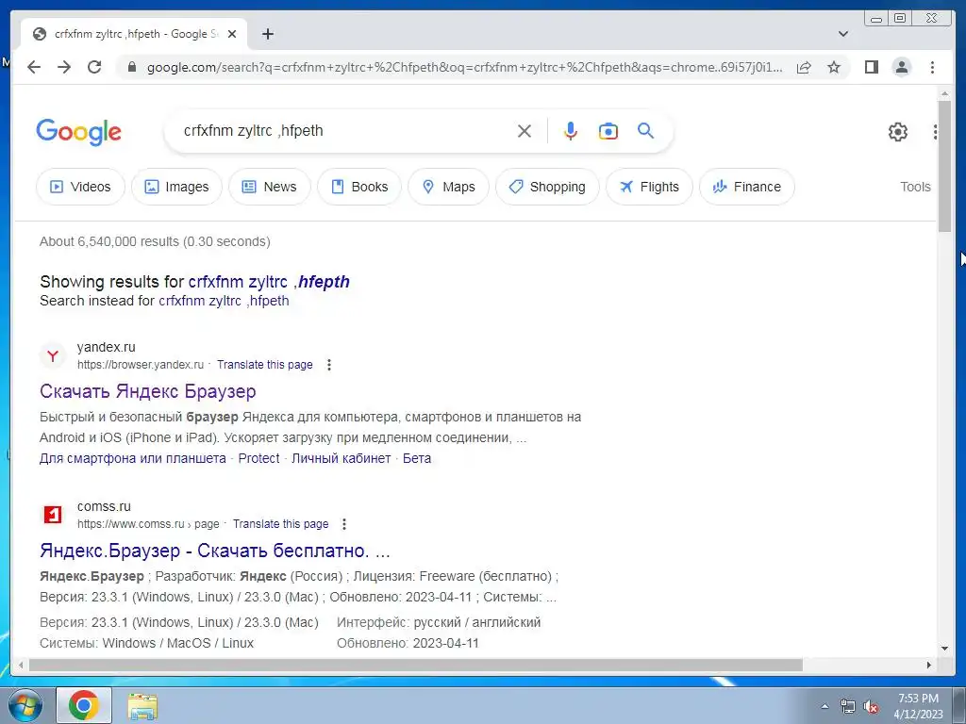Open the Windows Start menu
This screenshot has width=966, height=724.
click(x=25, y=705)
